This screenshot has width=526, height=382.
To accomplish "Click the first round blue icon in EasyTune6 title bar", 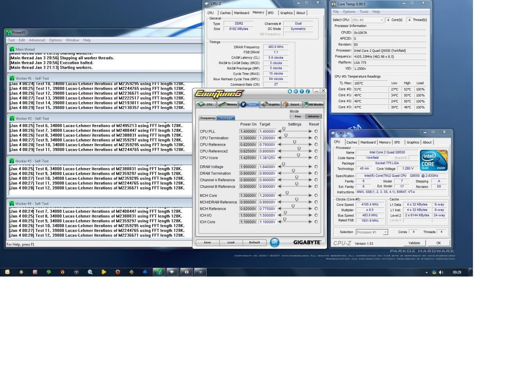I will pyautogui.click(x=290, y=91).
